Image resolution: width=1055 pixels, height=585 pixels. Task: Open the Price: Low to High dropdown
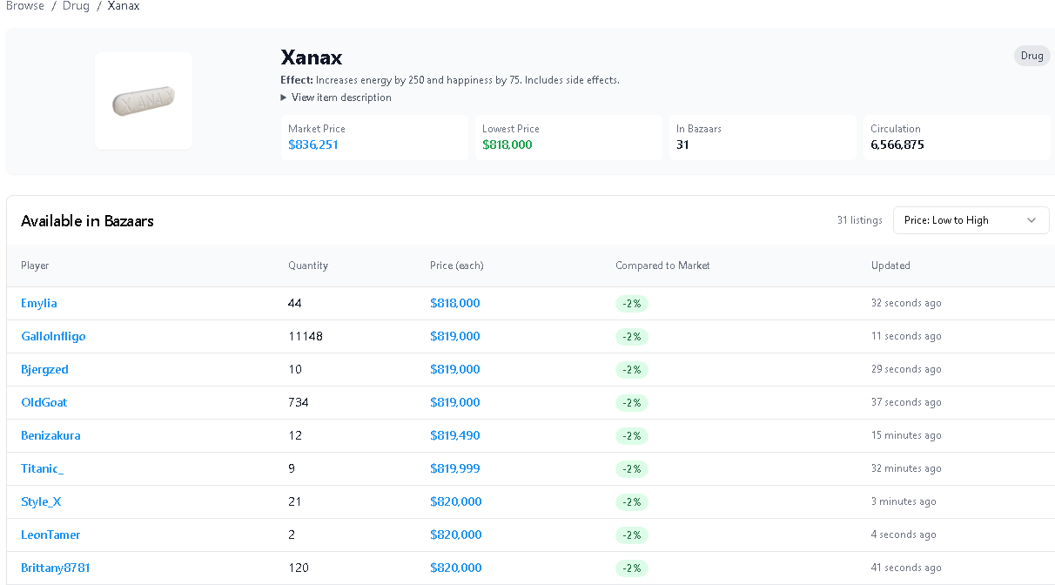pos(971,220)
